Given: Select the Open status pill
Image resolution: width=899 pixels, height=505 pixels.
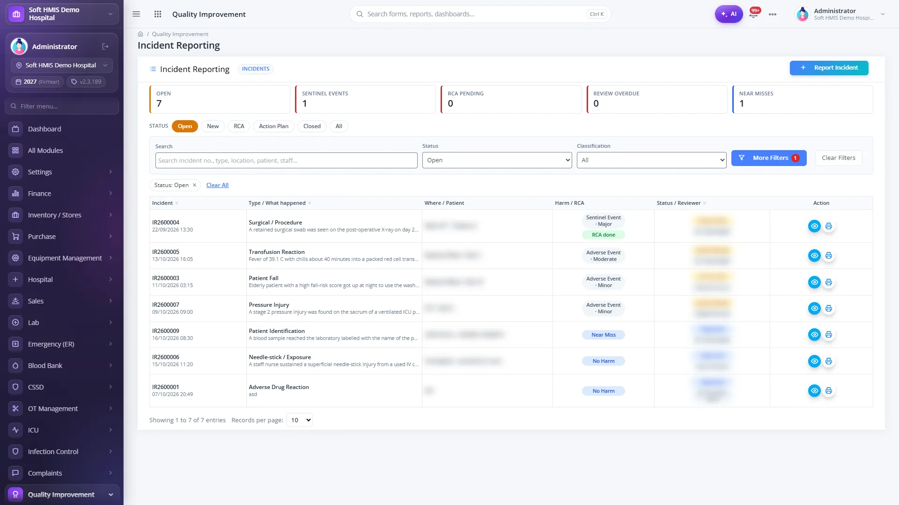Looking at the screenshot, I should click(x=185, y=126).
